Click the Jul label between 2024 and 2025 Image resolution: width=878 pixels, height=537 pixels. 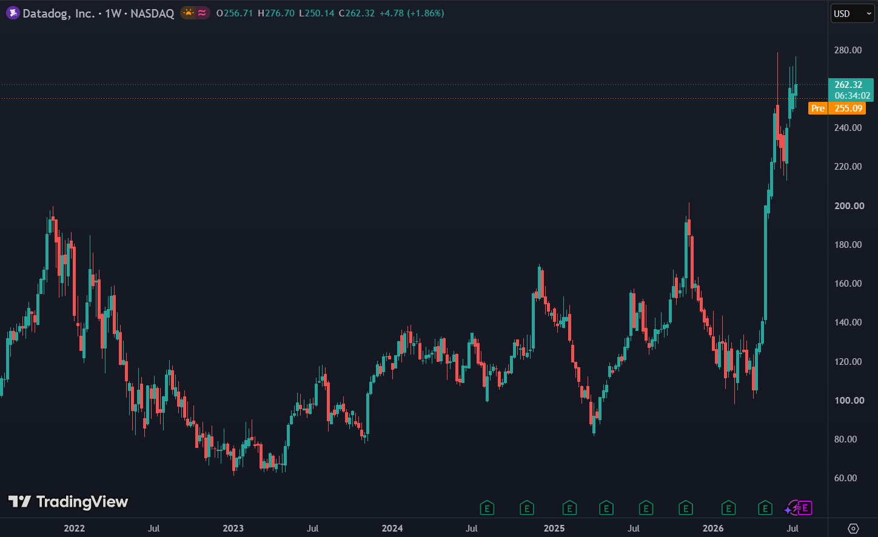472,528
